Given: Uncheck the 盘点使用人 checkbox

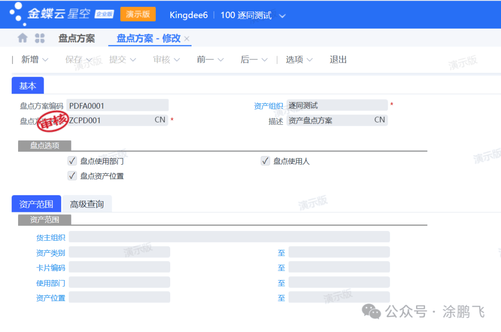Looking at the screenshot, I should coord(265,161).
